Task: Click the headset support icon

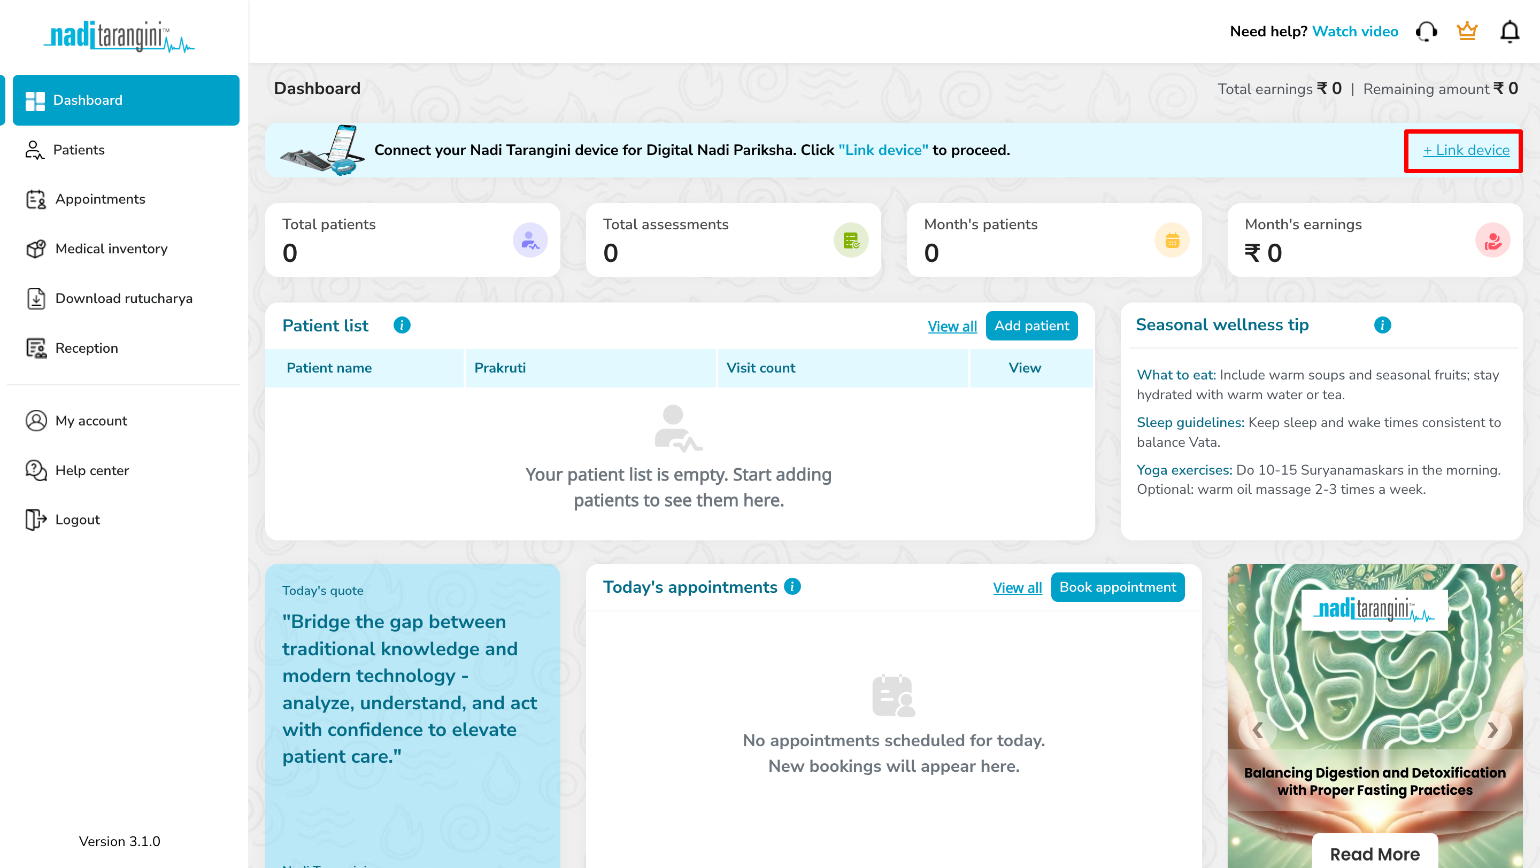Action: point(1427,32)
